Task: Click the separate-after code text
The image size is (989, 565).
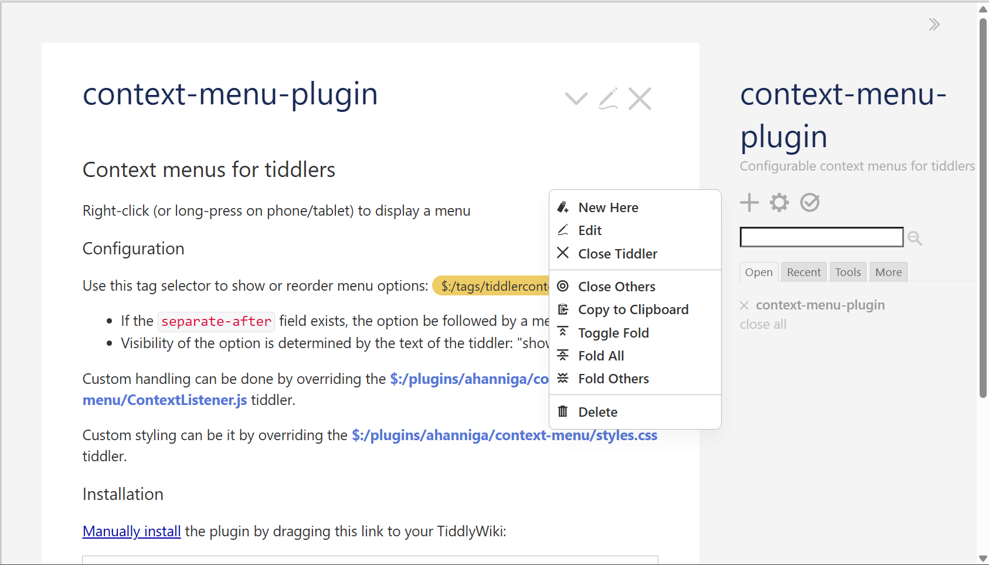Action: [x=216, y=321]
